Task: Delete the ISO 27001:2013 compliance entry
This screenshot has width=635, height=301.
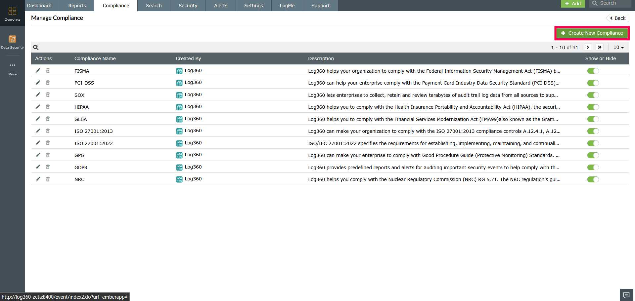Action: point(48,131)
